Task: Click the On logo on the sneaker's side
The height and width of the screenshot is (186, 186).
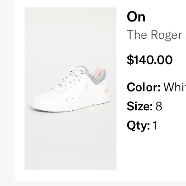Action: pyautogui.click(x=87, y=87)
